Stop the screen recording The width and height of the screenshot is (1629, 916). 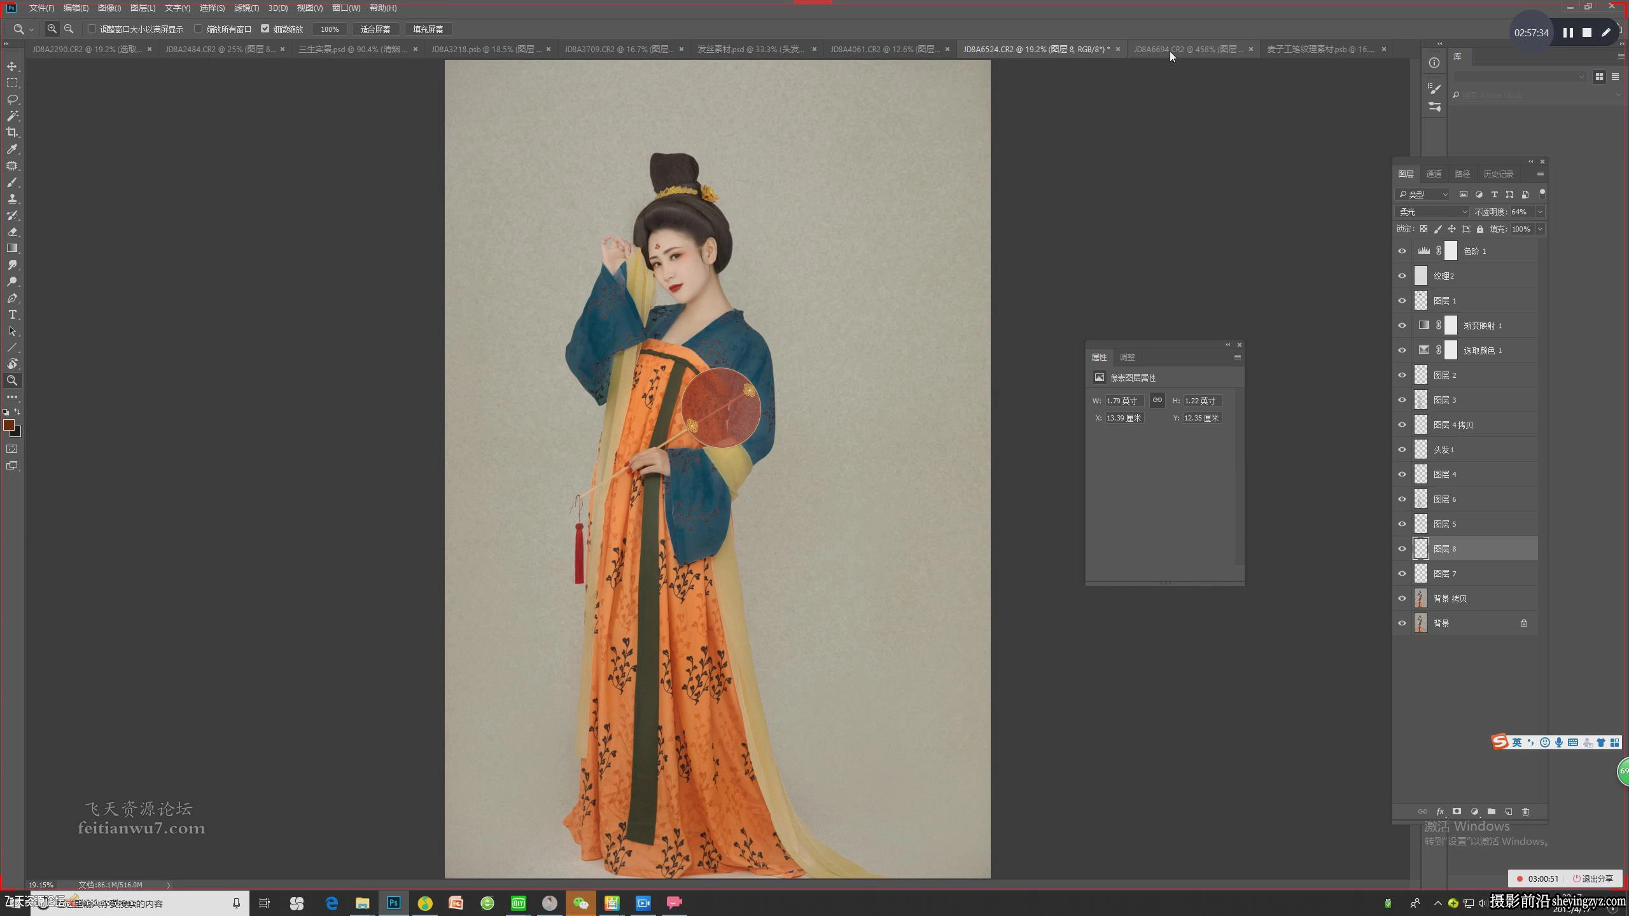[1587, 32]
